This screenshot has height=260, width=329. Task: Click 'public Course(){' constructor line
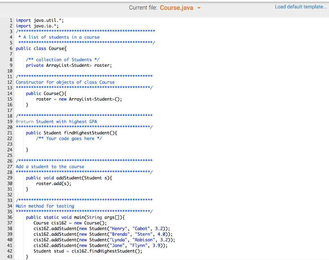(x=46, y=94)
